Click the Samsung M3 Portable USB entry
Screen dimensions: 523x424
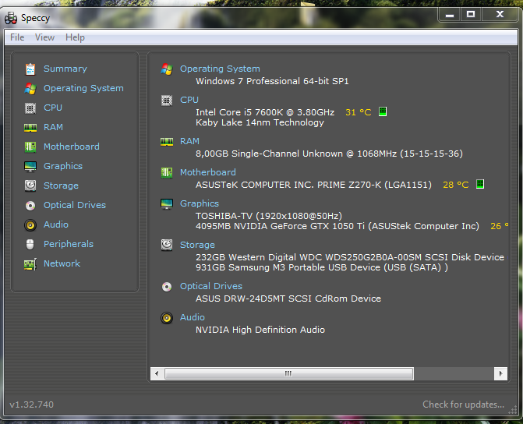(x=322, y=267)
